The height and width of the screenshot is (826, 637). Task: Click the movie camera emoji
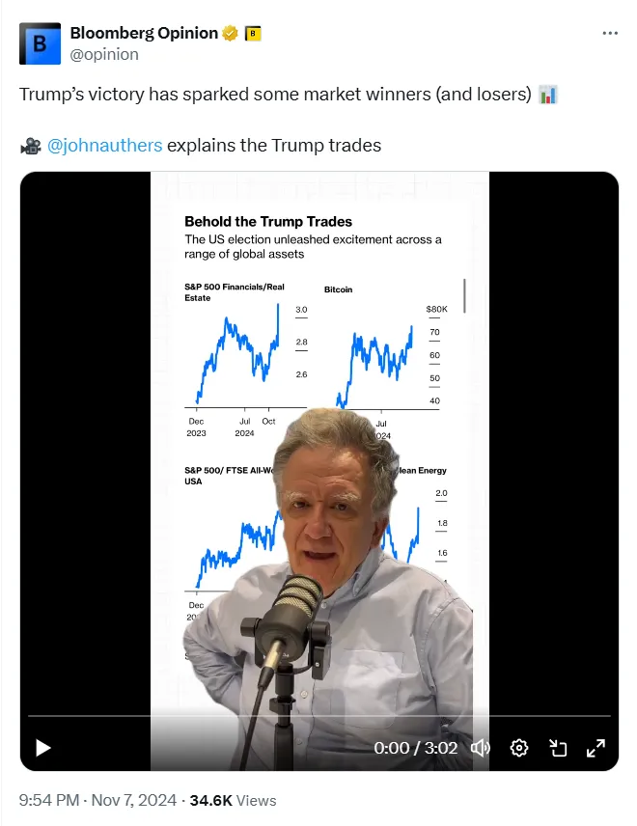30,146
